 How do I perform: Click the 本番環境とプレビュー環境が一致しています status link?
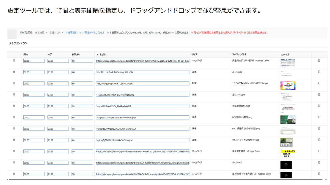pyautogui.click(x=85, y=32)
